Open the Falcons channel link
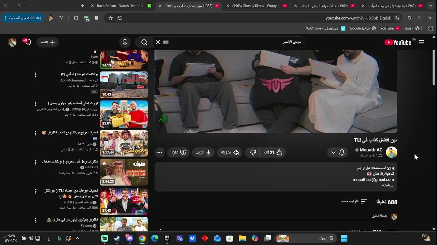 pos(87,226)
